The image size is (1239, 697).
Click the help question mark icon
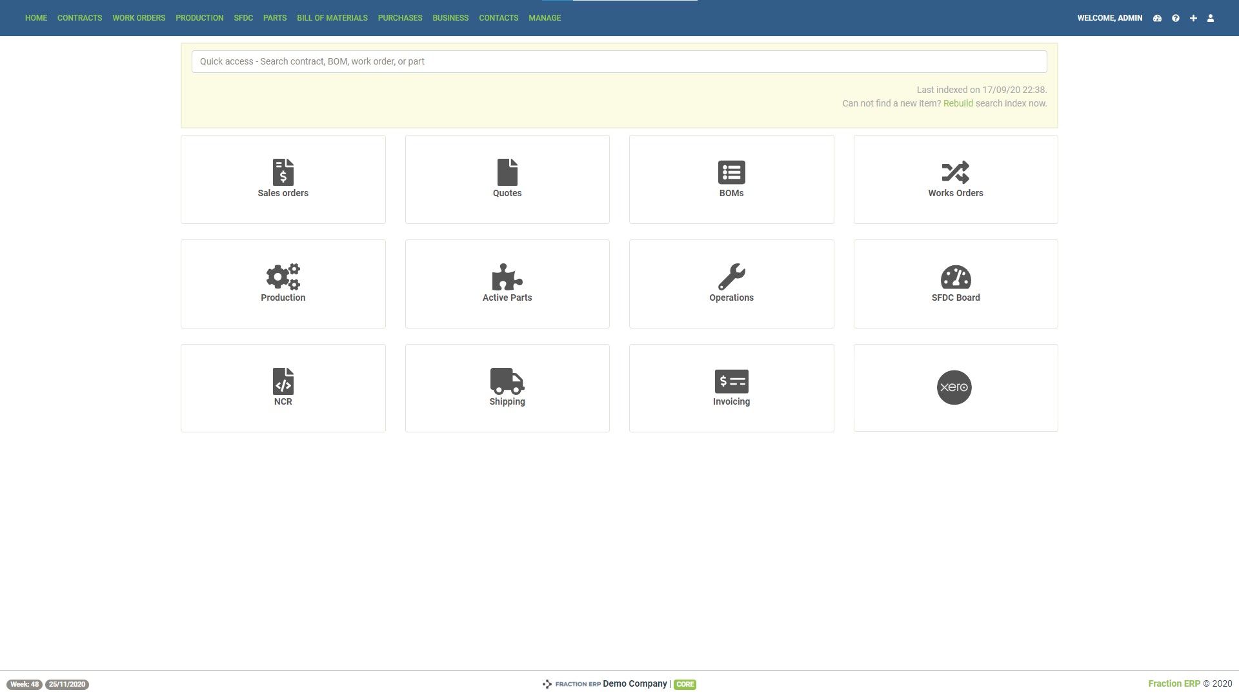coord(1176,18)
